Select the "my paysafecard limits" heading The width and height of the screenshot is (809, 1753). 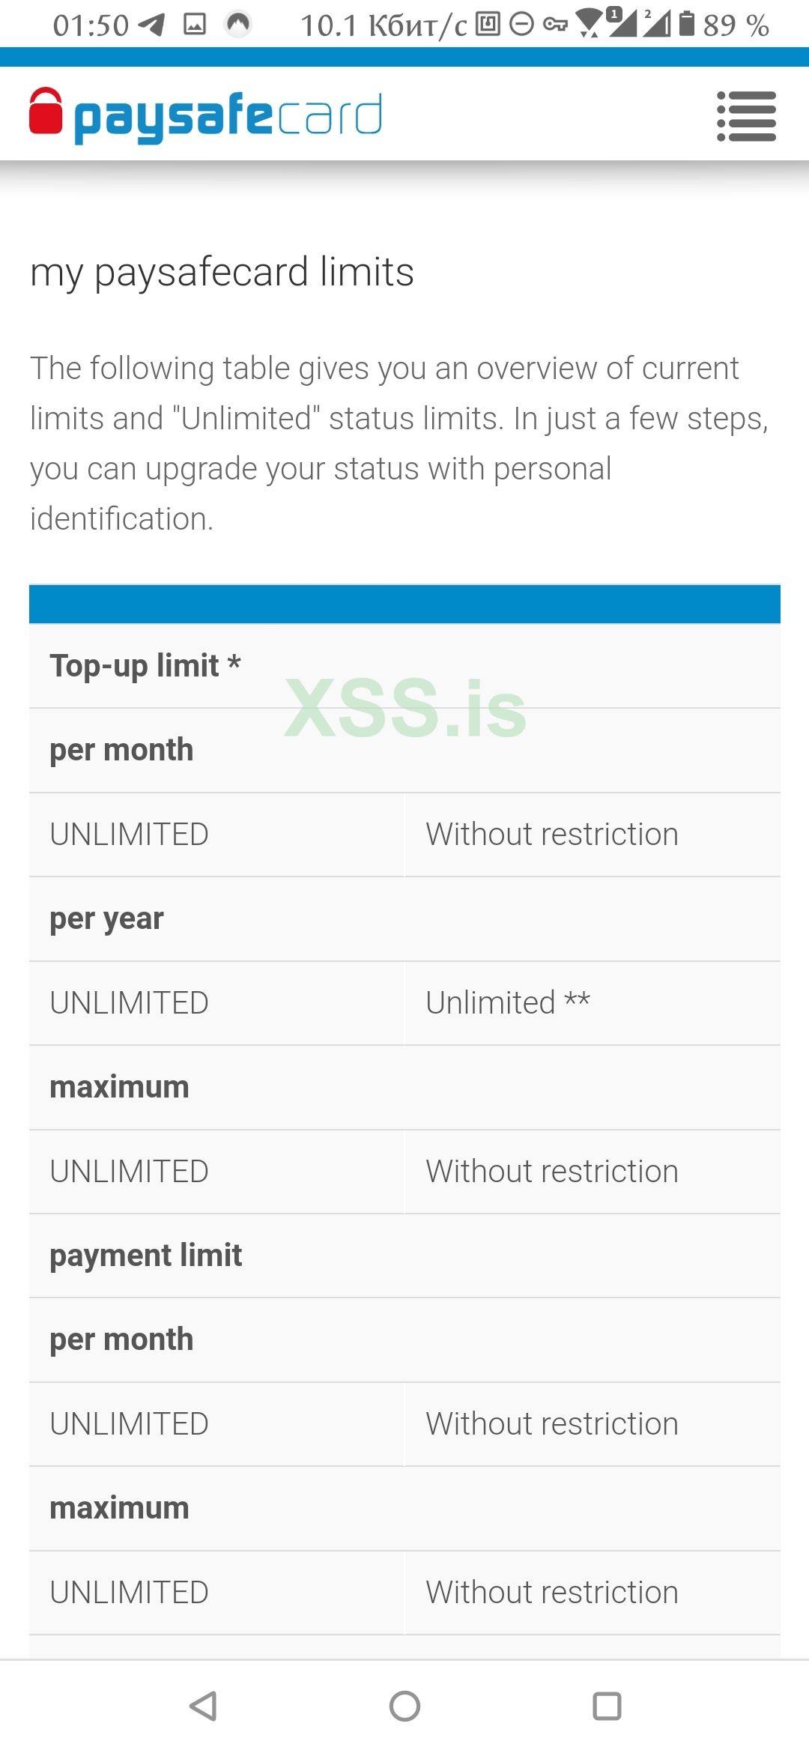point(222,271)
